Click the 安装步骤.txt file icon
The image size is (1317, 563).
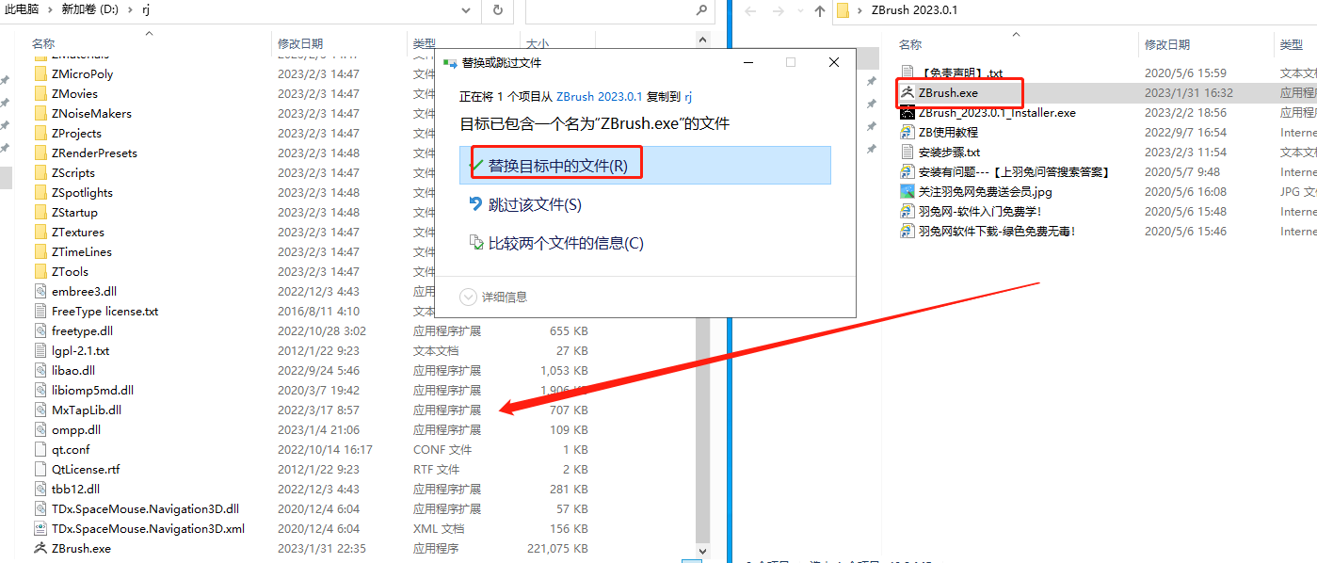click(x=907, y=152)
